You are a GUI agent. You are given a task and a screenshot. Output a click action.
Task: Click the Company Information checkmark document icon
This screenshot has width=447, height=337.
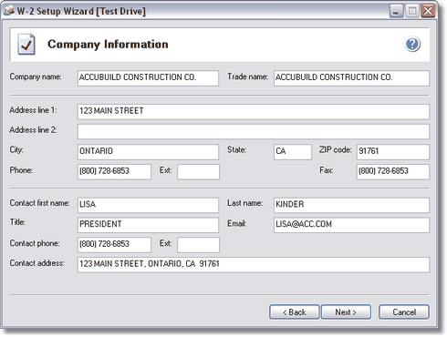(x=26, y=45)
